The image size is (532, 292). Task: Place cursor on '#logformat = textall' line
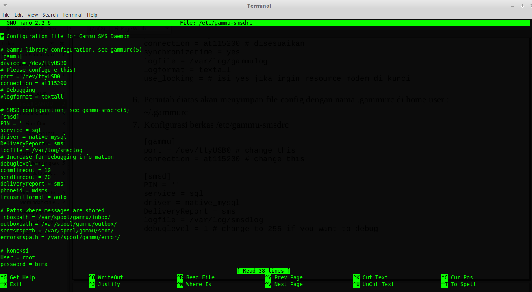coord(32,97)
